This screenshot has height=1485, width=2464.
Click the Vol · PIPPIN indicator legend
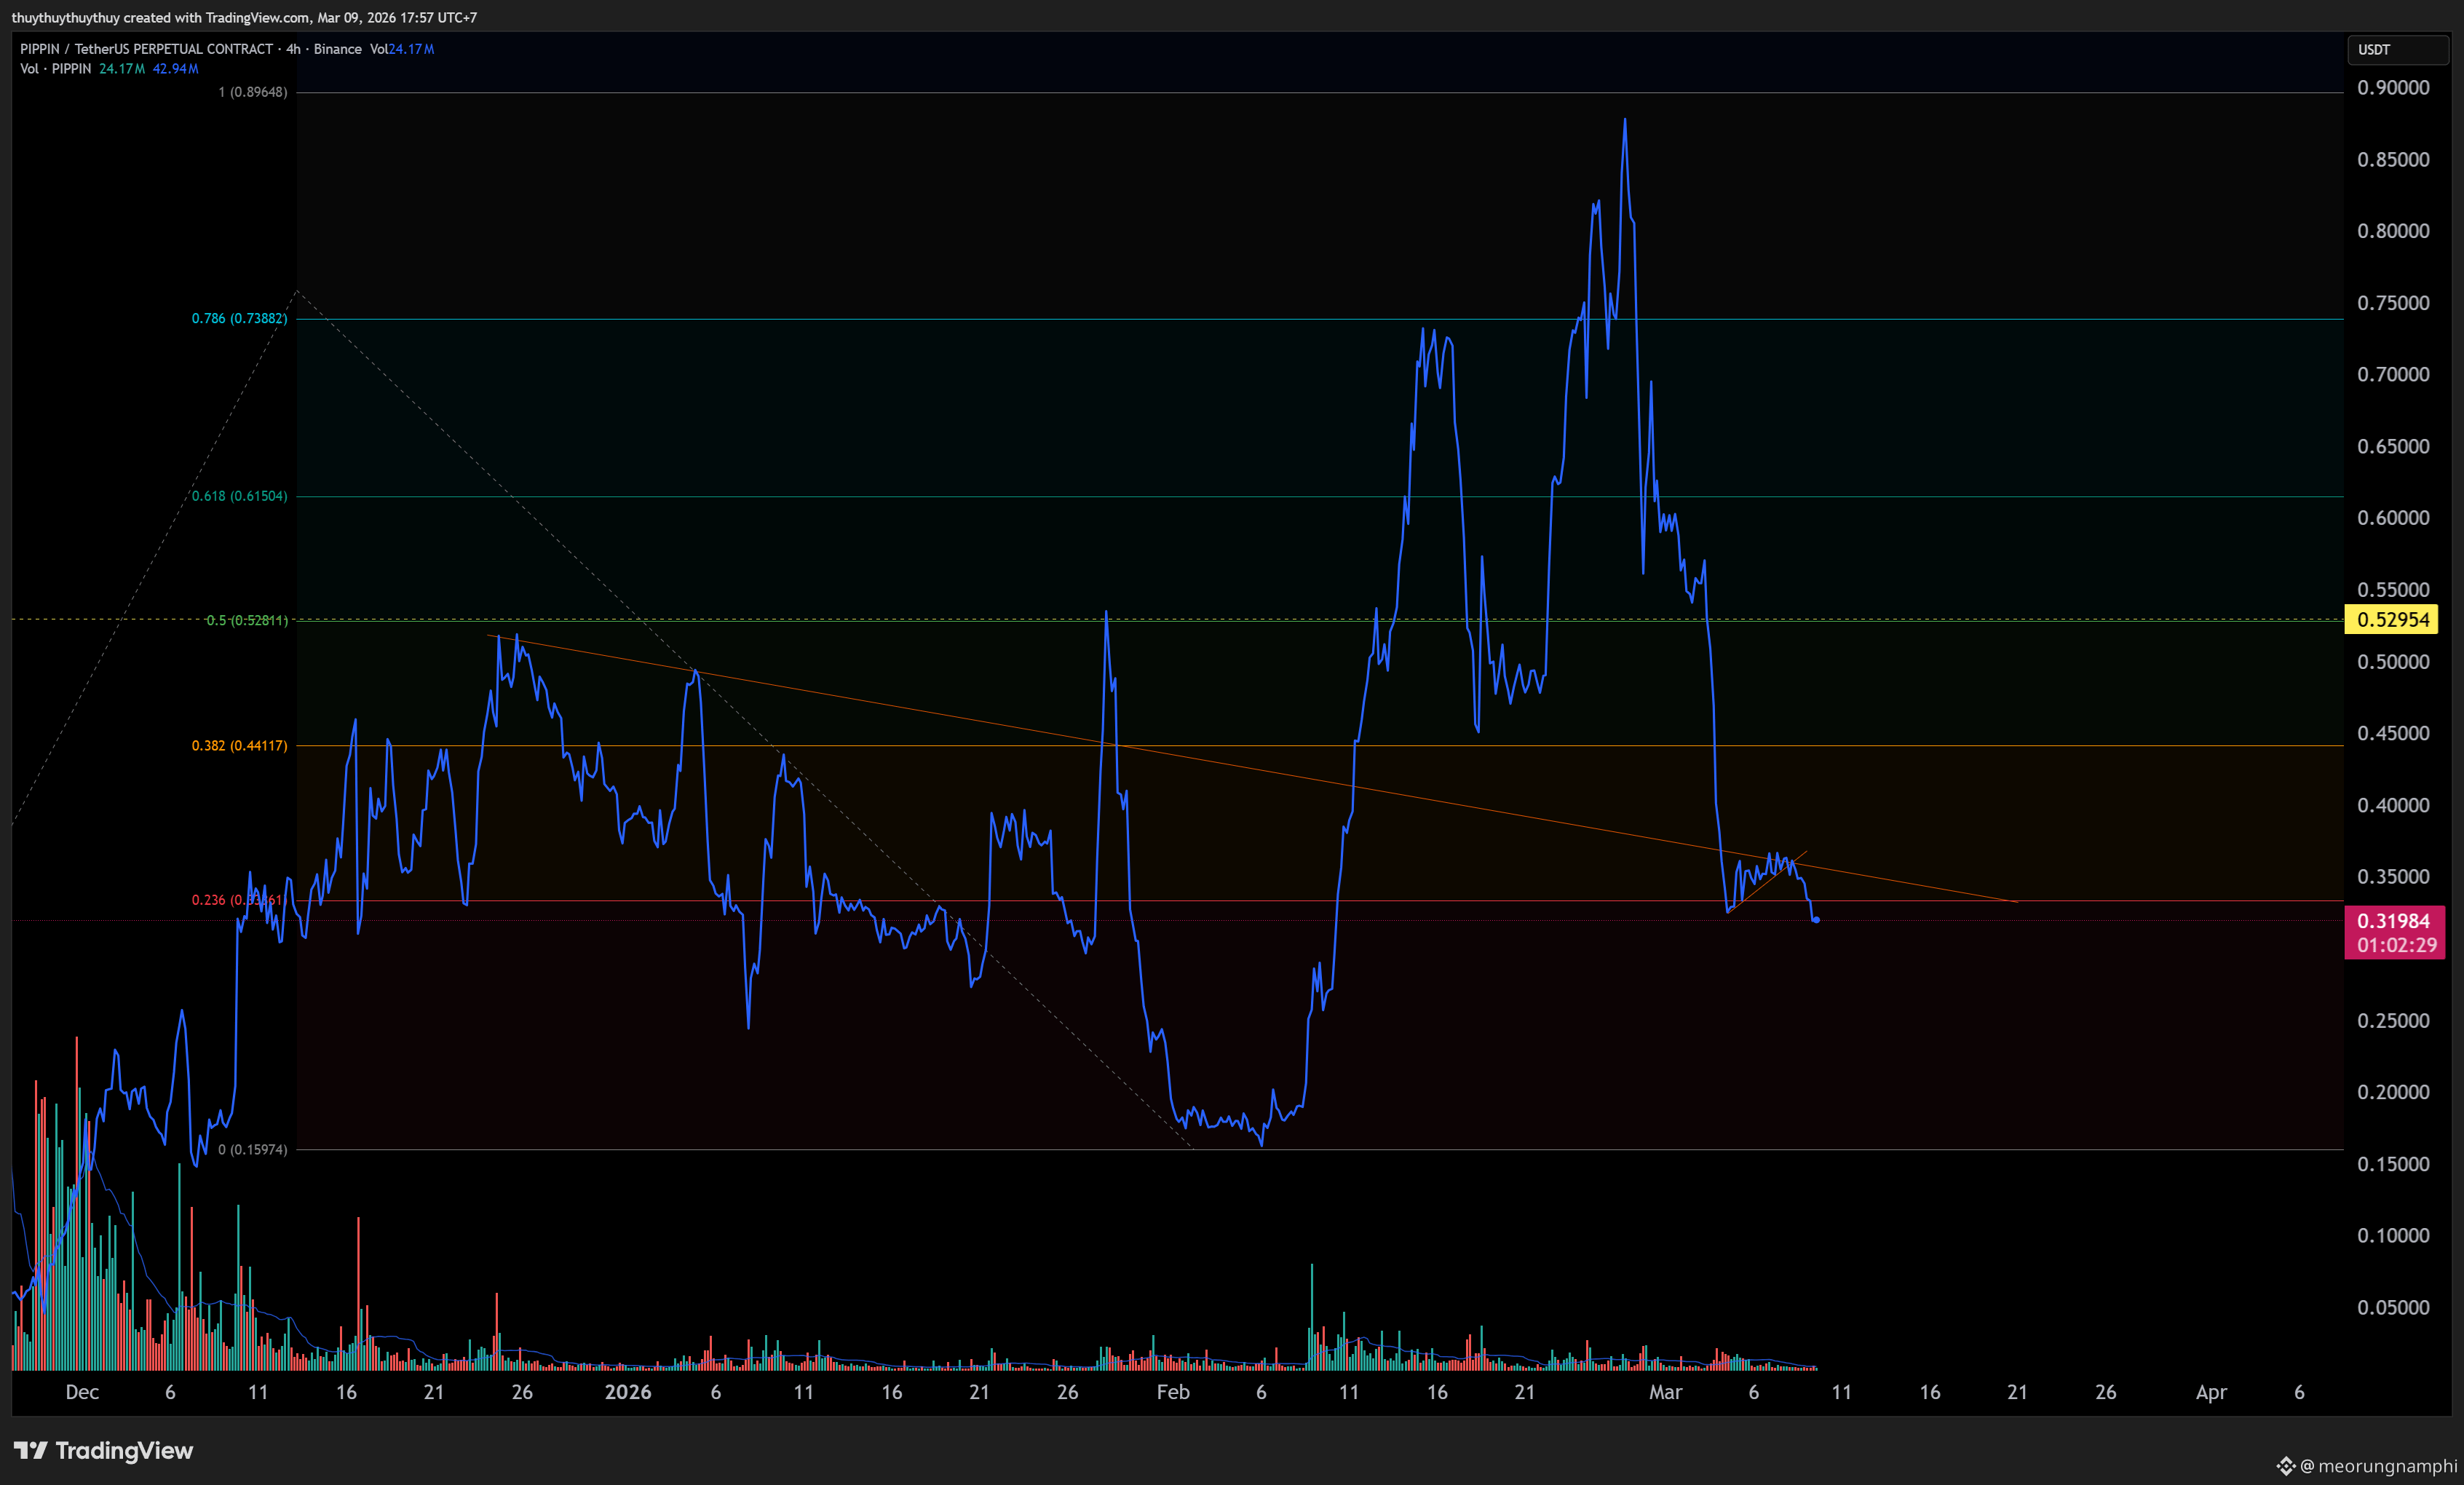tap(56, 69)
